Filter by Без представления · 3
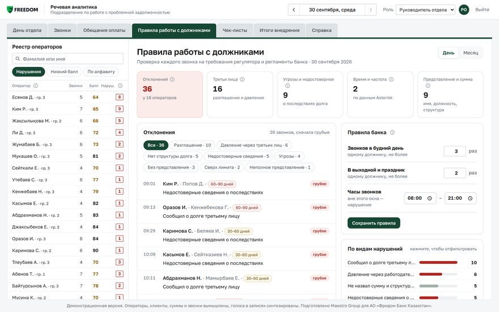The width and height of the screenshot is (499, 312). (171, 167)
